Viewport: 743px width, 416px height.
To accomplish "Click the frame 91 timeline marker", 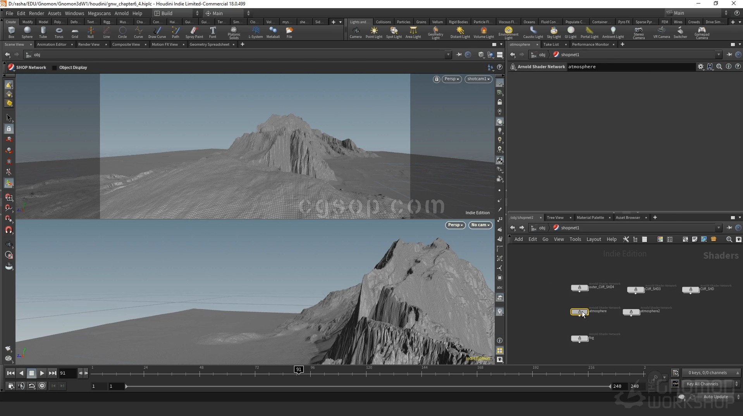I will (x=299, y=370).
